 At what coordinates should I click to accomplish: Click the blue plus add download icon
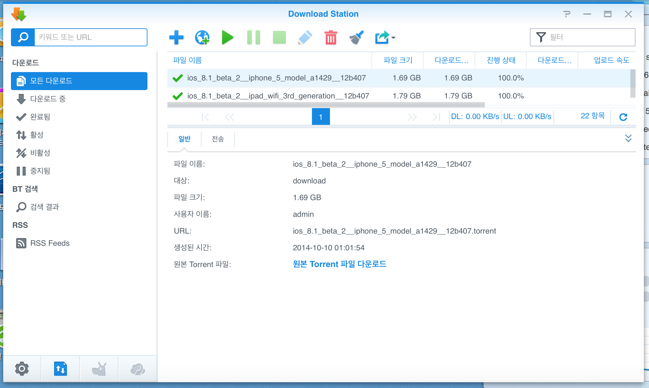176,37
